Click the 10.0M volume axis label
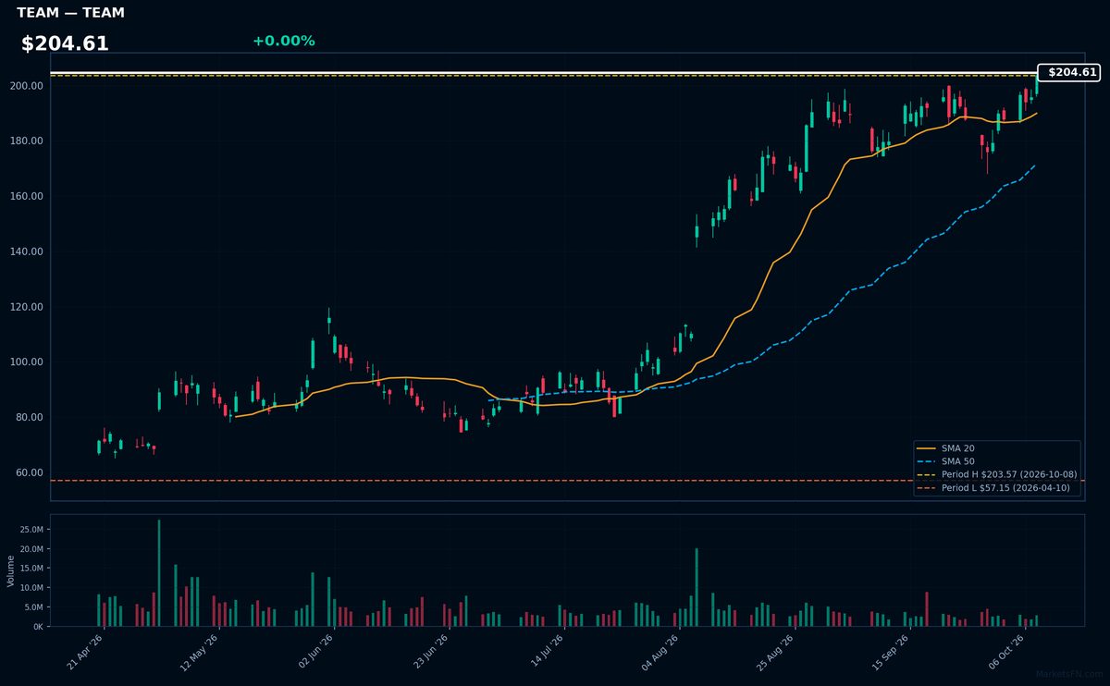This screenshot has height=686, width=1110. tap(31, 588)
